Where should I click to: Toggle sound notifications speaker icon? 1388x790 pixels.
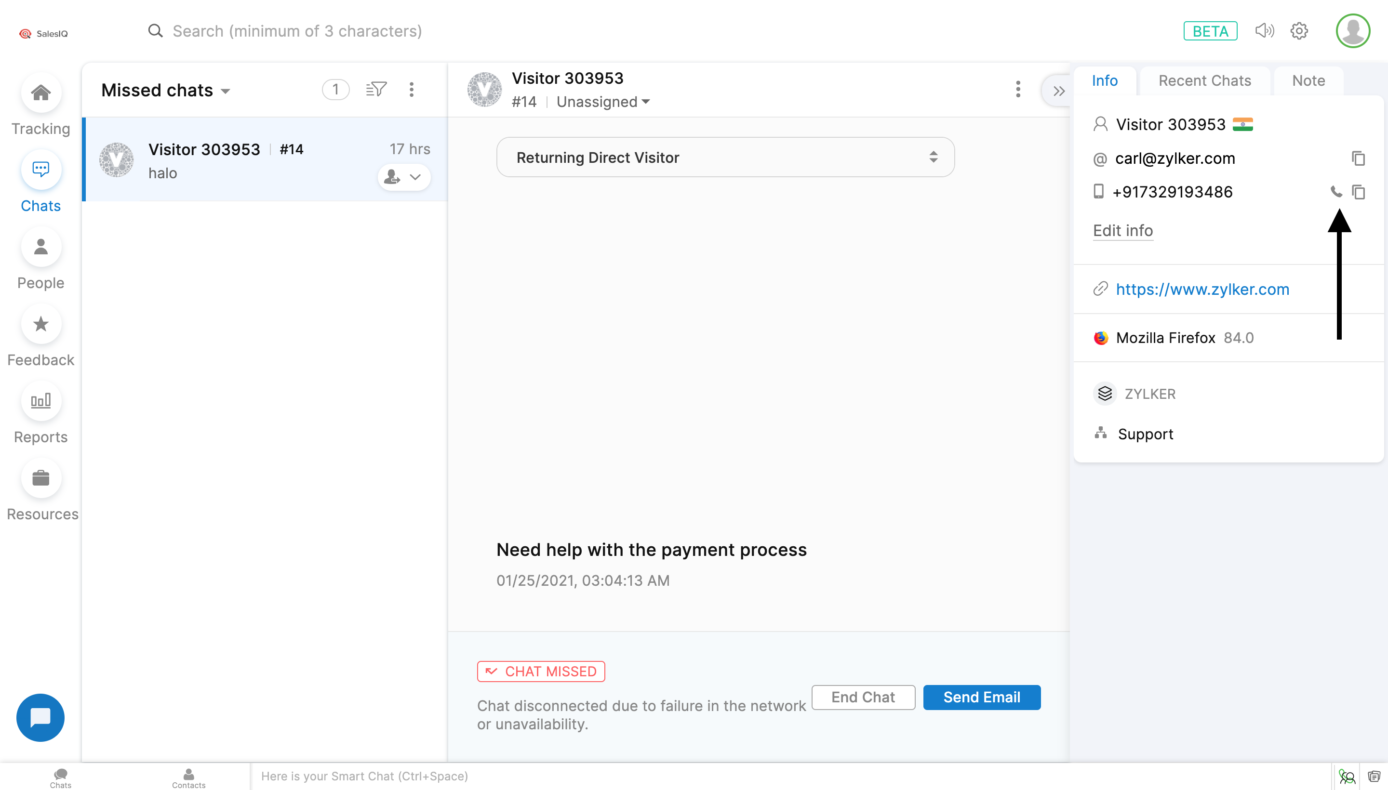point(1264,31)
